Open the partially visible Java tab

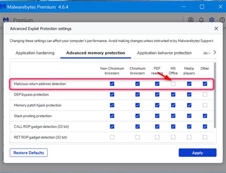[207, 53]
